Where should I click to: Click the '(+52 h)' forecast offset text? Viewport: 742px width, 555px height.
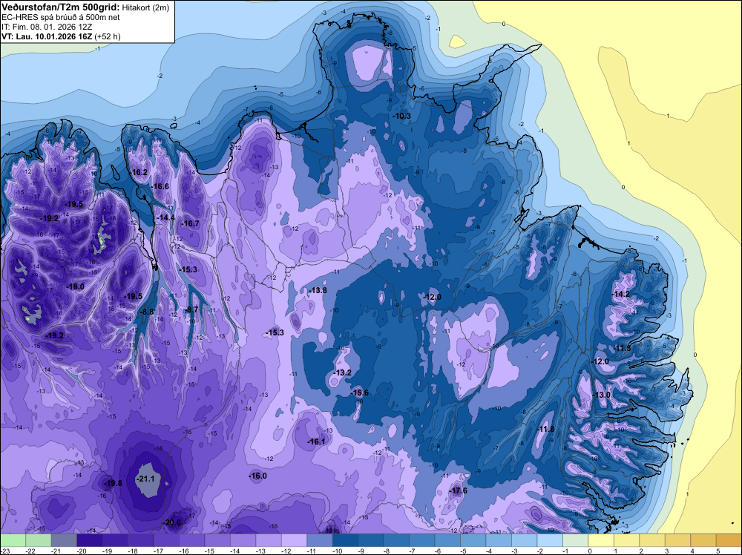click(x=108, y=36)
